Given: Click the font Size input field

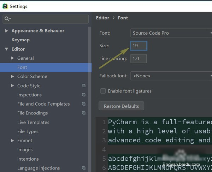Looking at the screenshot, I should [x=139, y=46].
